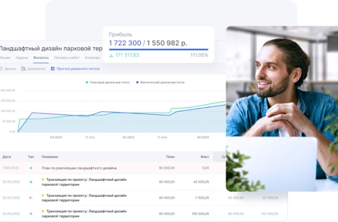338x222 pixels.
Task: Select the Прогноз денежного потока table icon
Action: click(53, 69)
